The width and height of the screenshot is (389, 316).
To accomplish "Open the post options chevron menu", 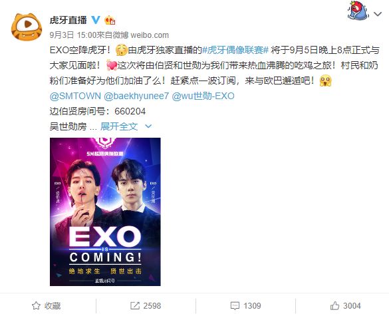I will point(378,14).
